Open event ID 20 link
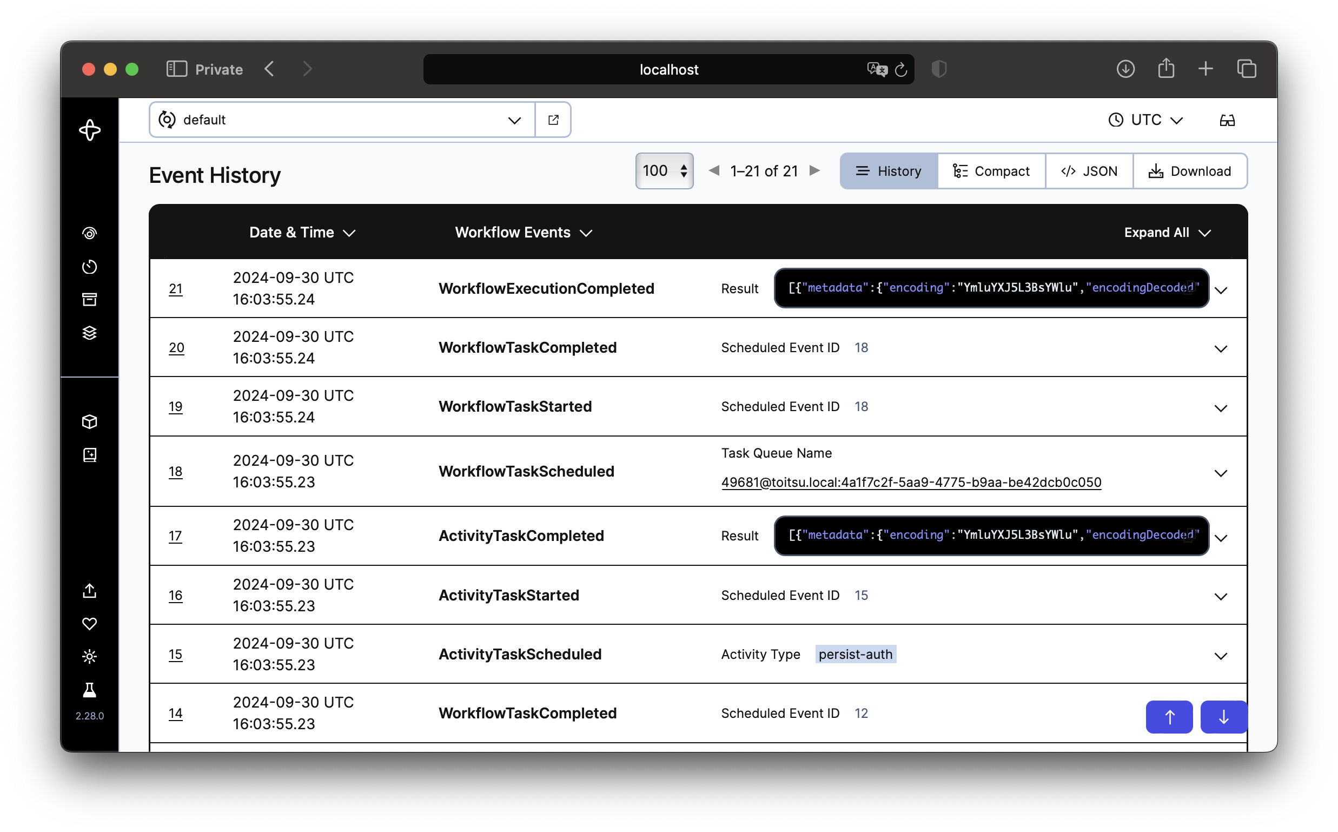The image size is (1338, 832). click(x=177, y=348)
